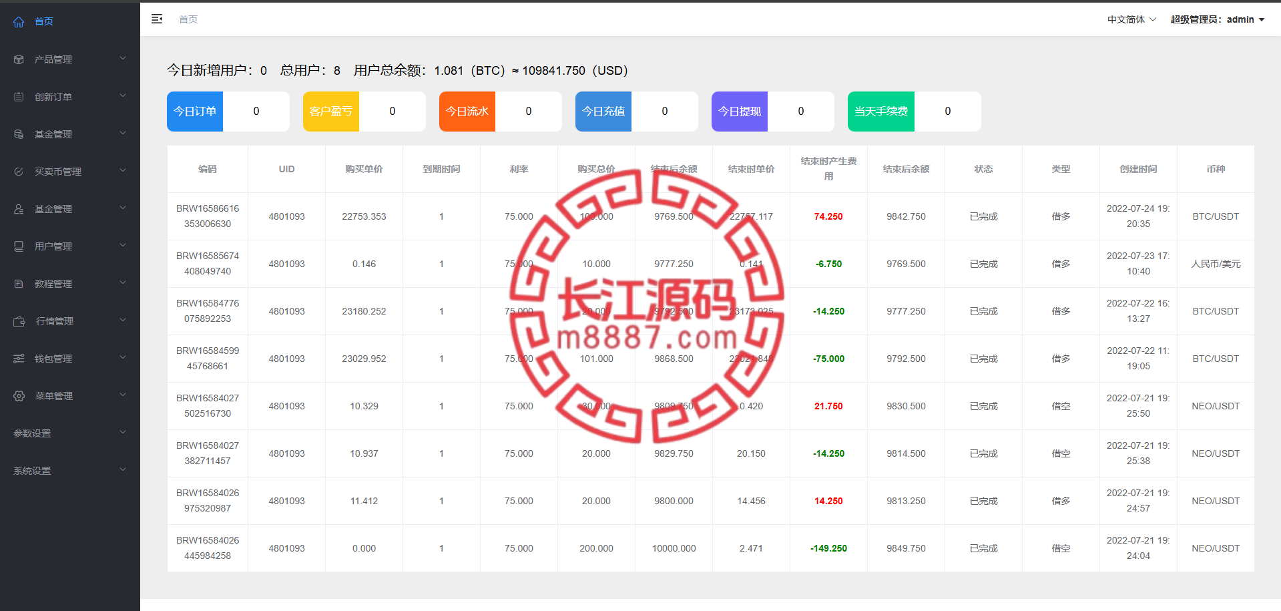Click the 行情管理 sidebar icon
Screen dimensions: 1281x611
pos(19,321)
